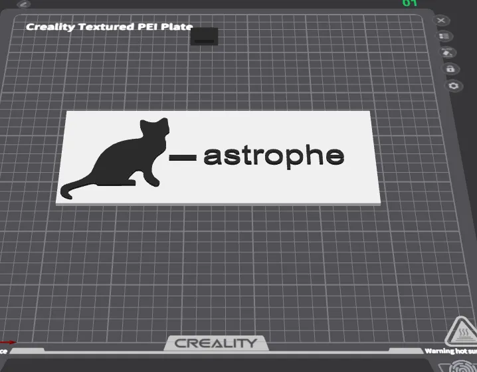Open the plate layout list icon

click(x=444, y=37)
